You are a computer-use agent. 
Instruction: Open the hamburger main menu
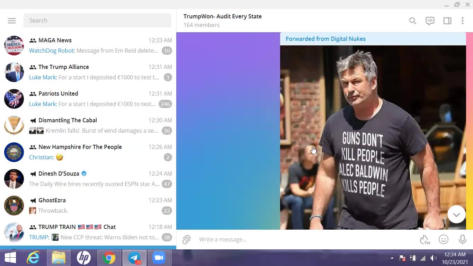coord(12,21)
